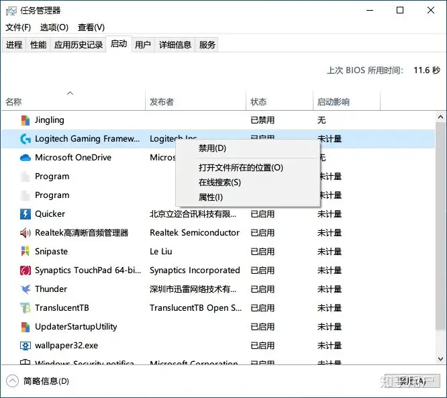Select the Thunder entry name

[x=51, y=289]
